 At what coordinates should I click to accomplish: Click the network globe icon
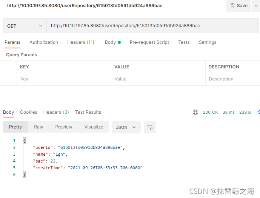tap(195, 112)
